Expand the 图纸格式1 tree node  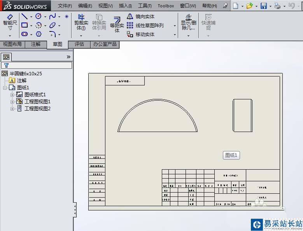coord(12,95)
